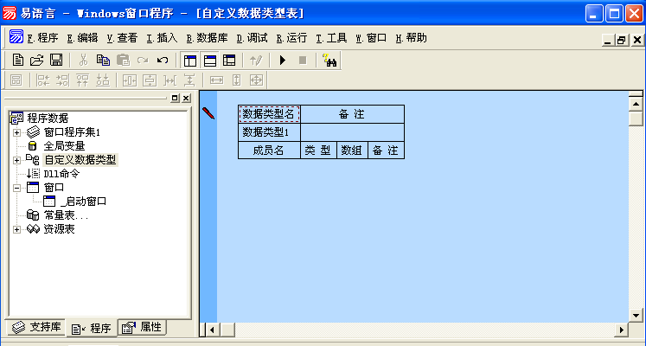This screenshot has height=346, width=646.
Task: Click the 数据类型名 header cell
Action: pos(269,114)
